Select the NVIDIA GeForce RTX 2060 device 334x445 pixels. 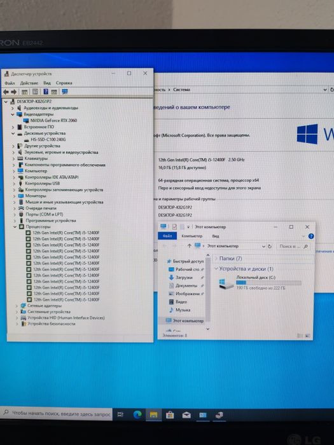[53, 120]
